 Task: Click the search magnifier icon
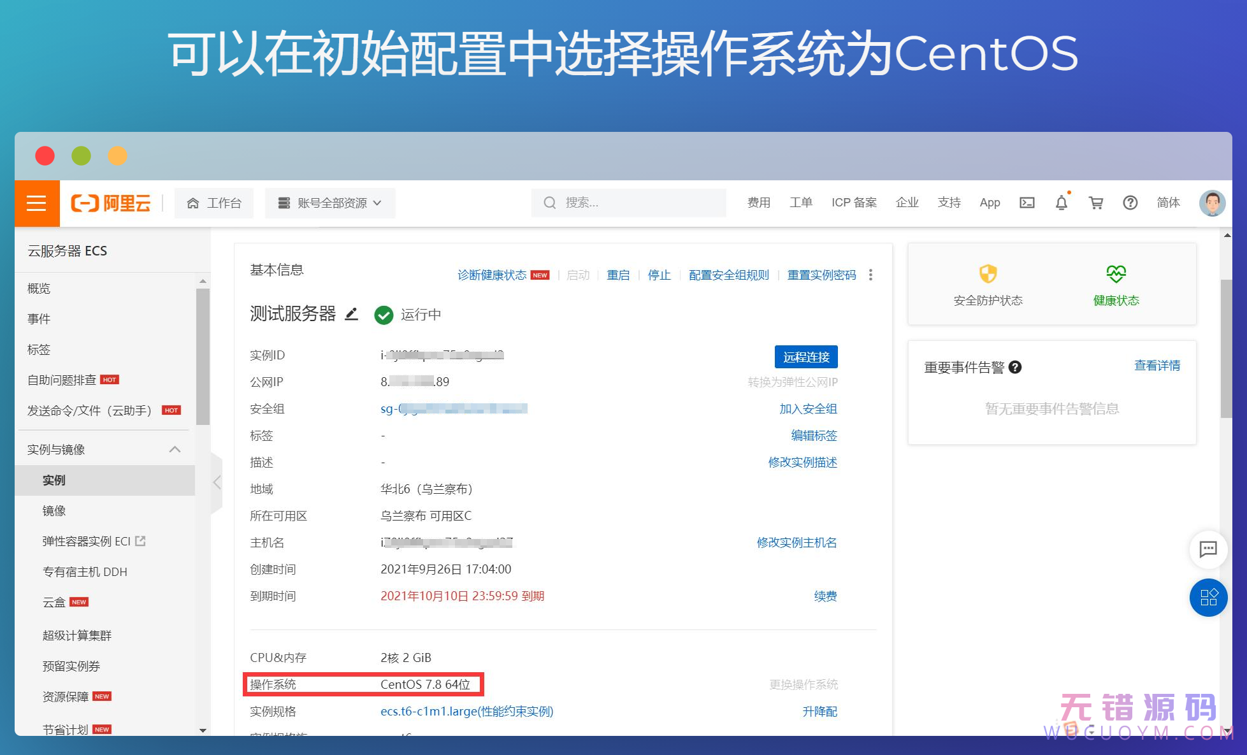[x=549, y=202]
